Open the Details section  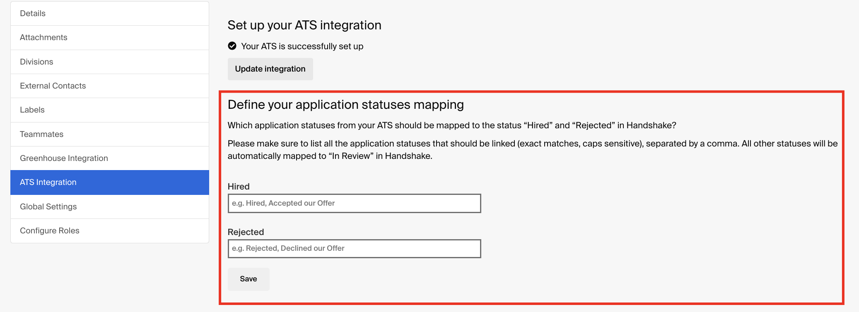click(110, 13)
